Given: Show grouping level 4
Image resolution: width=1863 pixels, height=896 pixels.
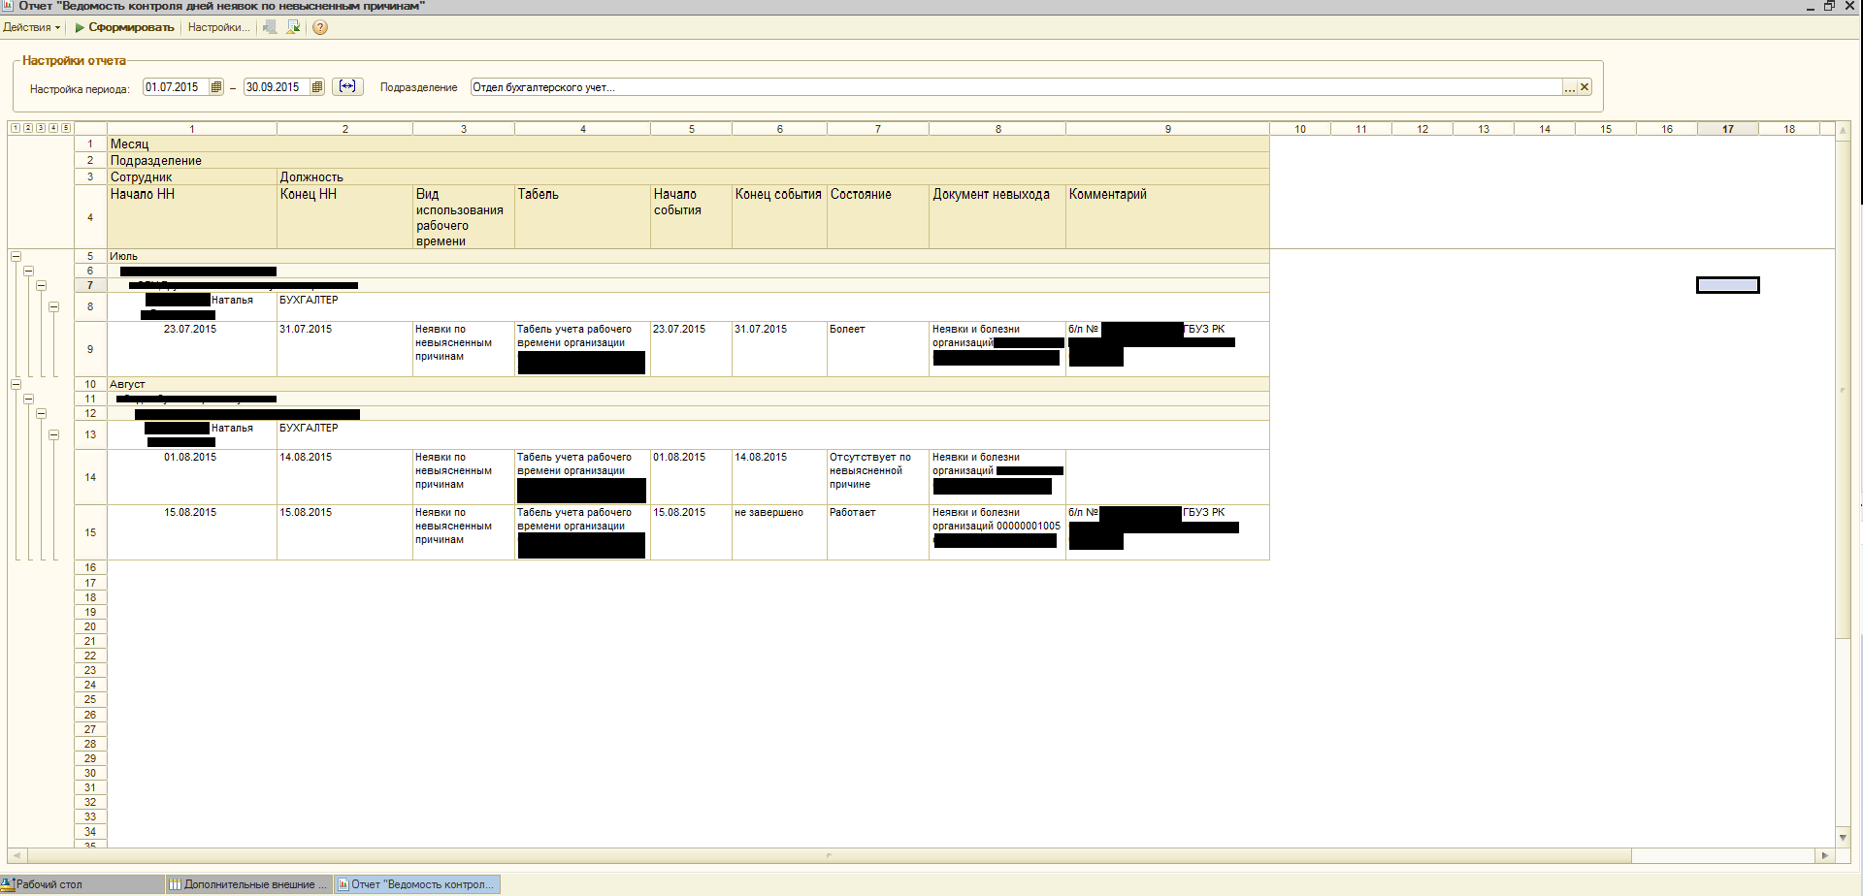Looking at the screenshot, I should pyautogui.click(x=53, y=128).
